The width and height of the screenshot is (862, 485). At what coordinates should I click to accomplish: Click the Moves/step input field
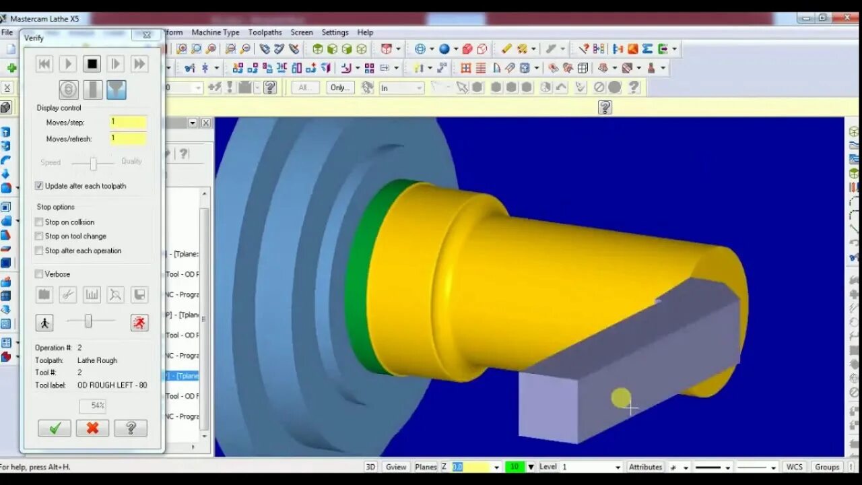(128, 122)
